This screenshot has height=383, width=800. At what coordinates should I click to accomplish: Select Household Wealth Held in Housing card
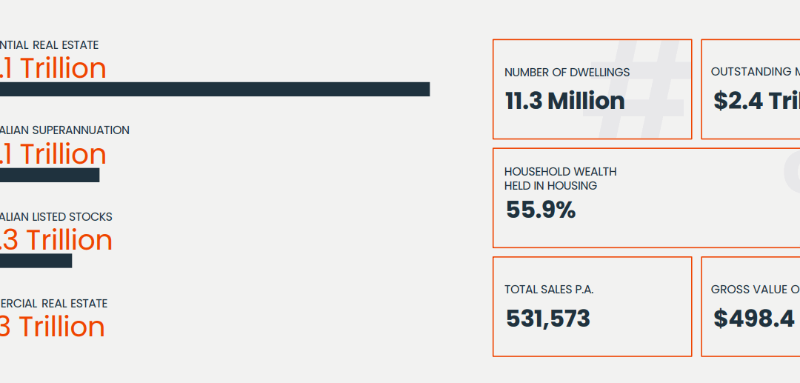pos(647,198)
